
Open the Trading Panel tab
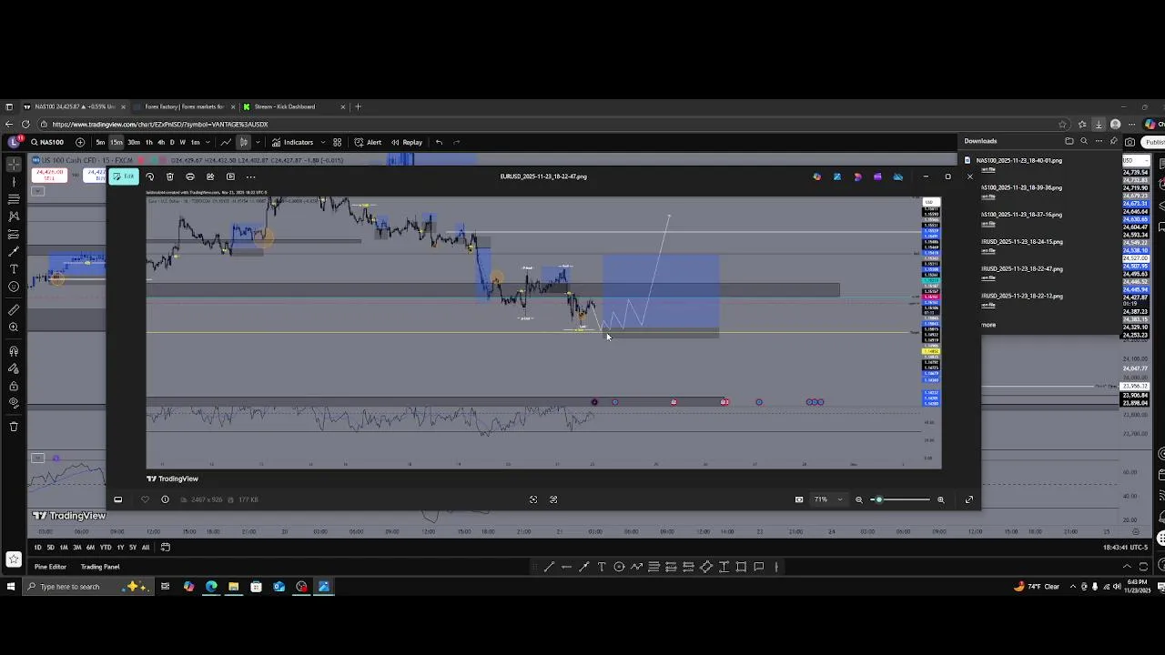100,567
